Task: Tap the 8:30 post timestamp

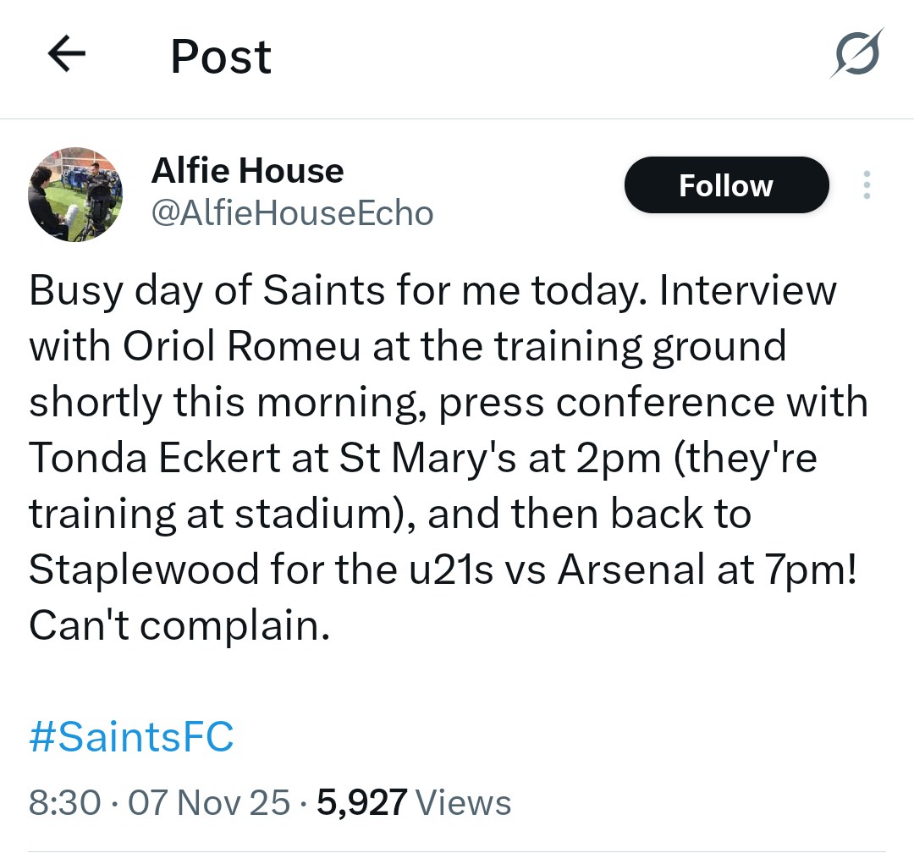Action: point(64,802)
